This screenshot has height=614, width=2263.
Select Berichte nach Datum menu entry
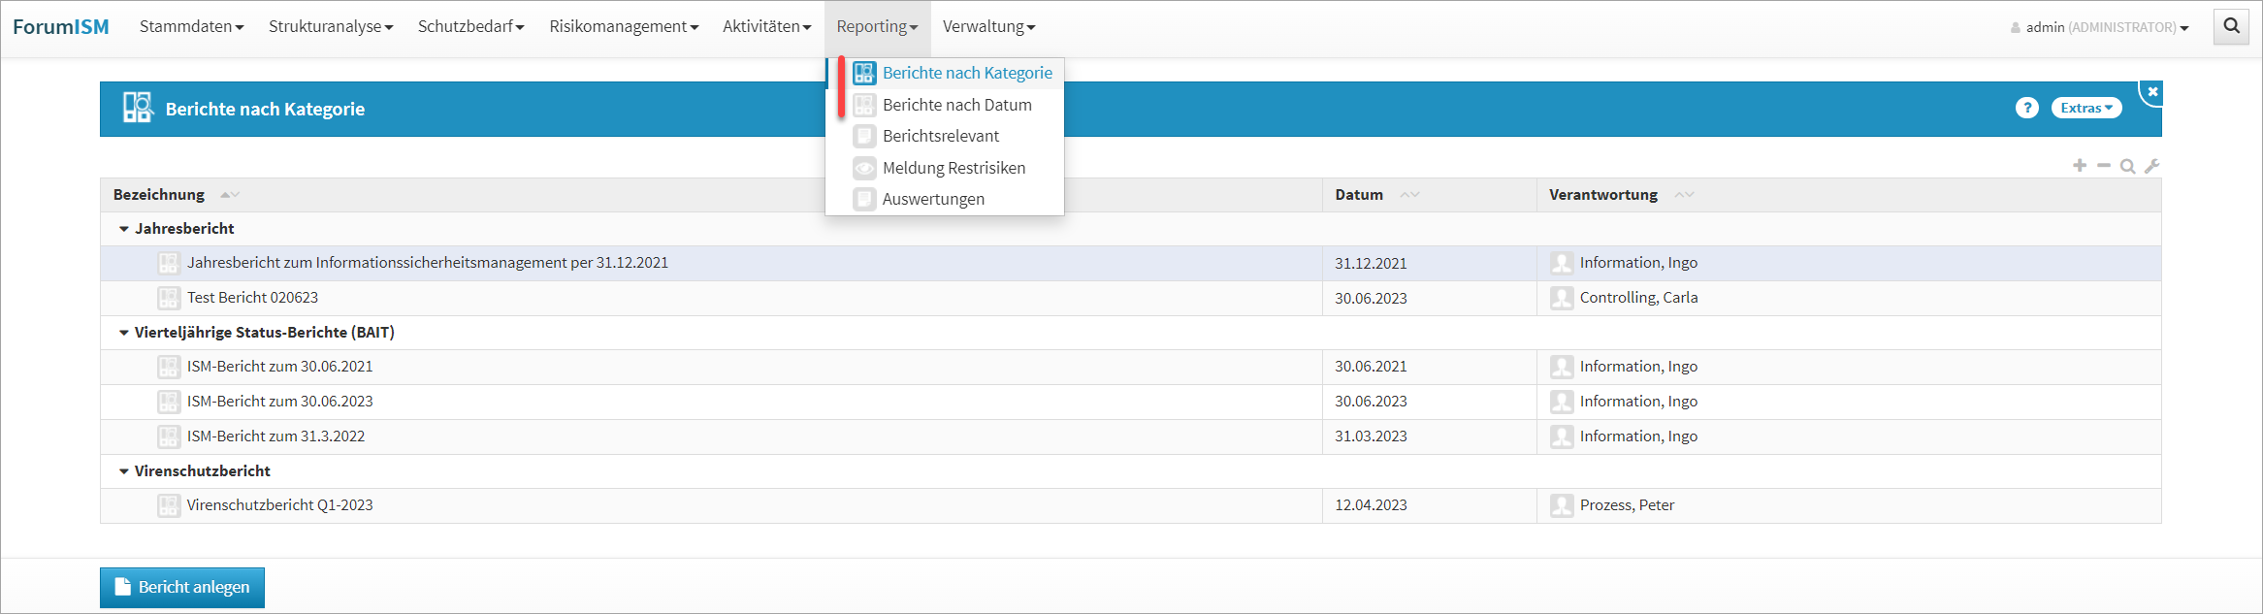click(956, 105)
